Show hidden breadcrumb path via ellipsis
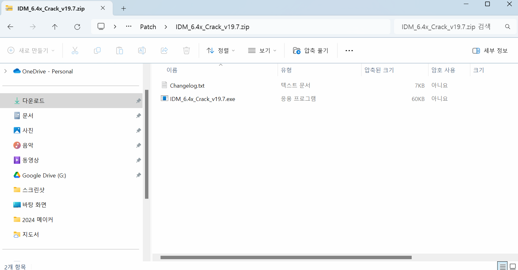 pyautogui.click(x=129, y=27)
